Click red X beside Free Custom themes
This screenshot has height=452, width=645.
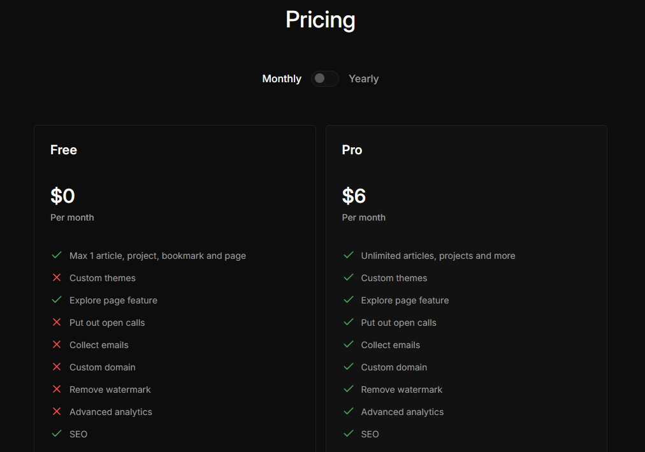(x=57, y=278)
